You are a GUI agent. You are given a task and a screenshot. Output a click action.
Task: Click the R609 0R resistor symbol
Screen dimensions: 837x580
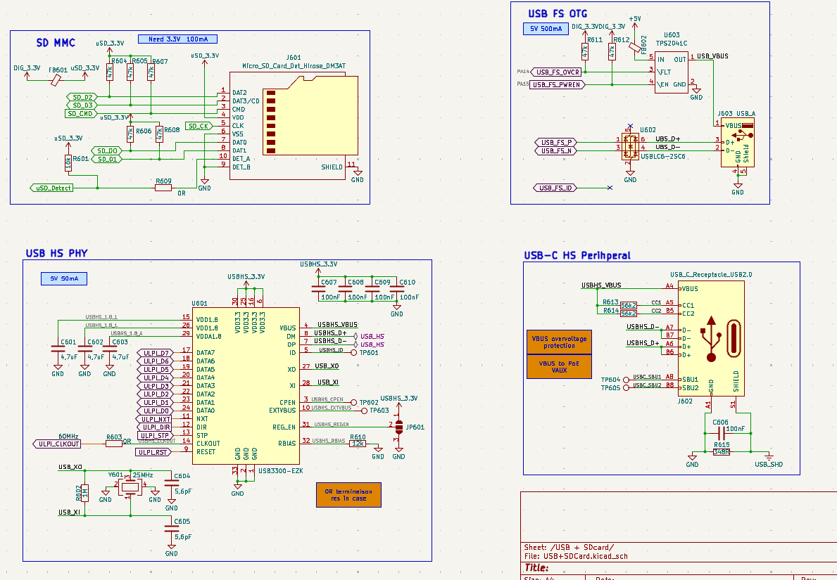pyautogui.click(x=163, y=188)
